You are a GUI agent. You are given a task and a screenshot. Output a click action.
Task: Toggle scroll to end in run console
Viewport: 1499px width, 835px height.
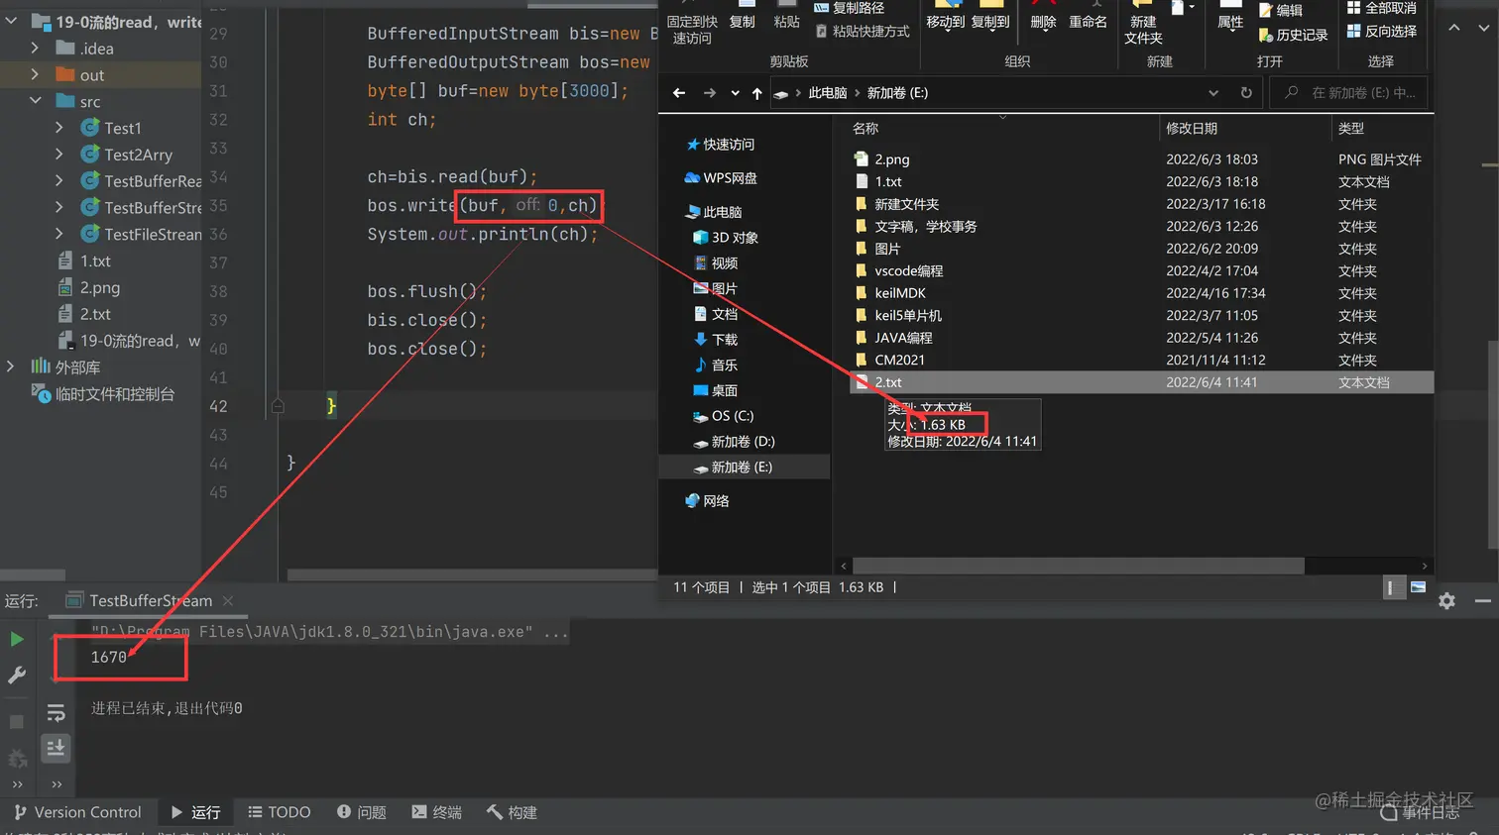pyautogui.click(x=56, y=748)
